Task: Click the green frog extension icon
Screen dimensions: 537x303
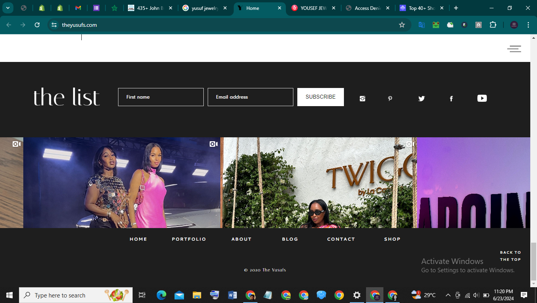Action: 436,25
